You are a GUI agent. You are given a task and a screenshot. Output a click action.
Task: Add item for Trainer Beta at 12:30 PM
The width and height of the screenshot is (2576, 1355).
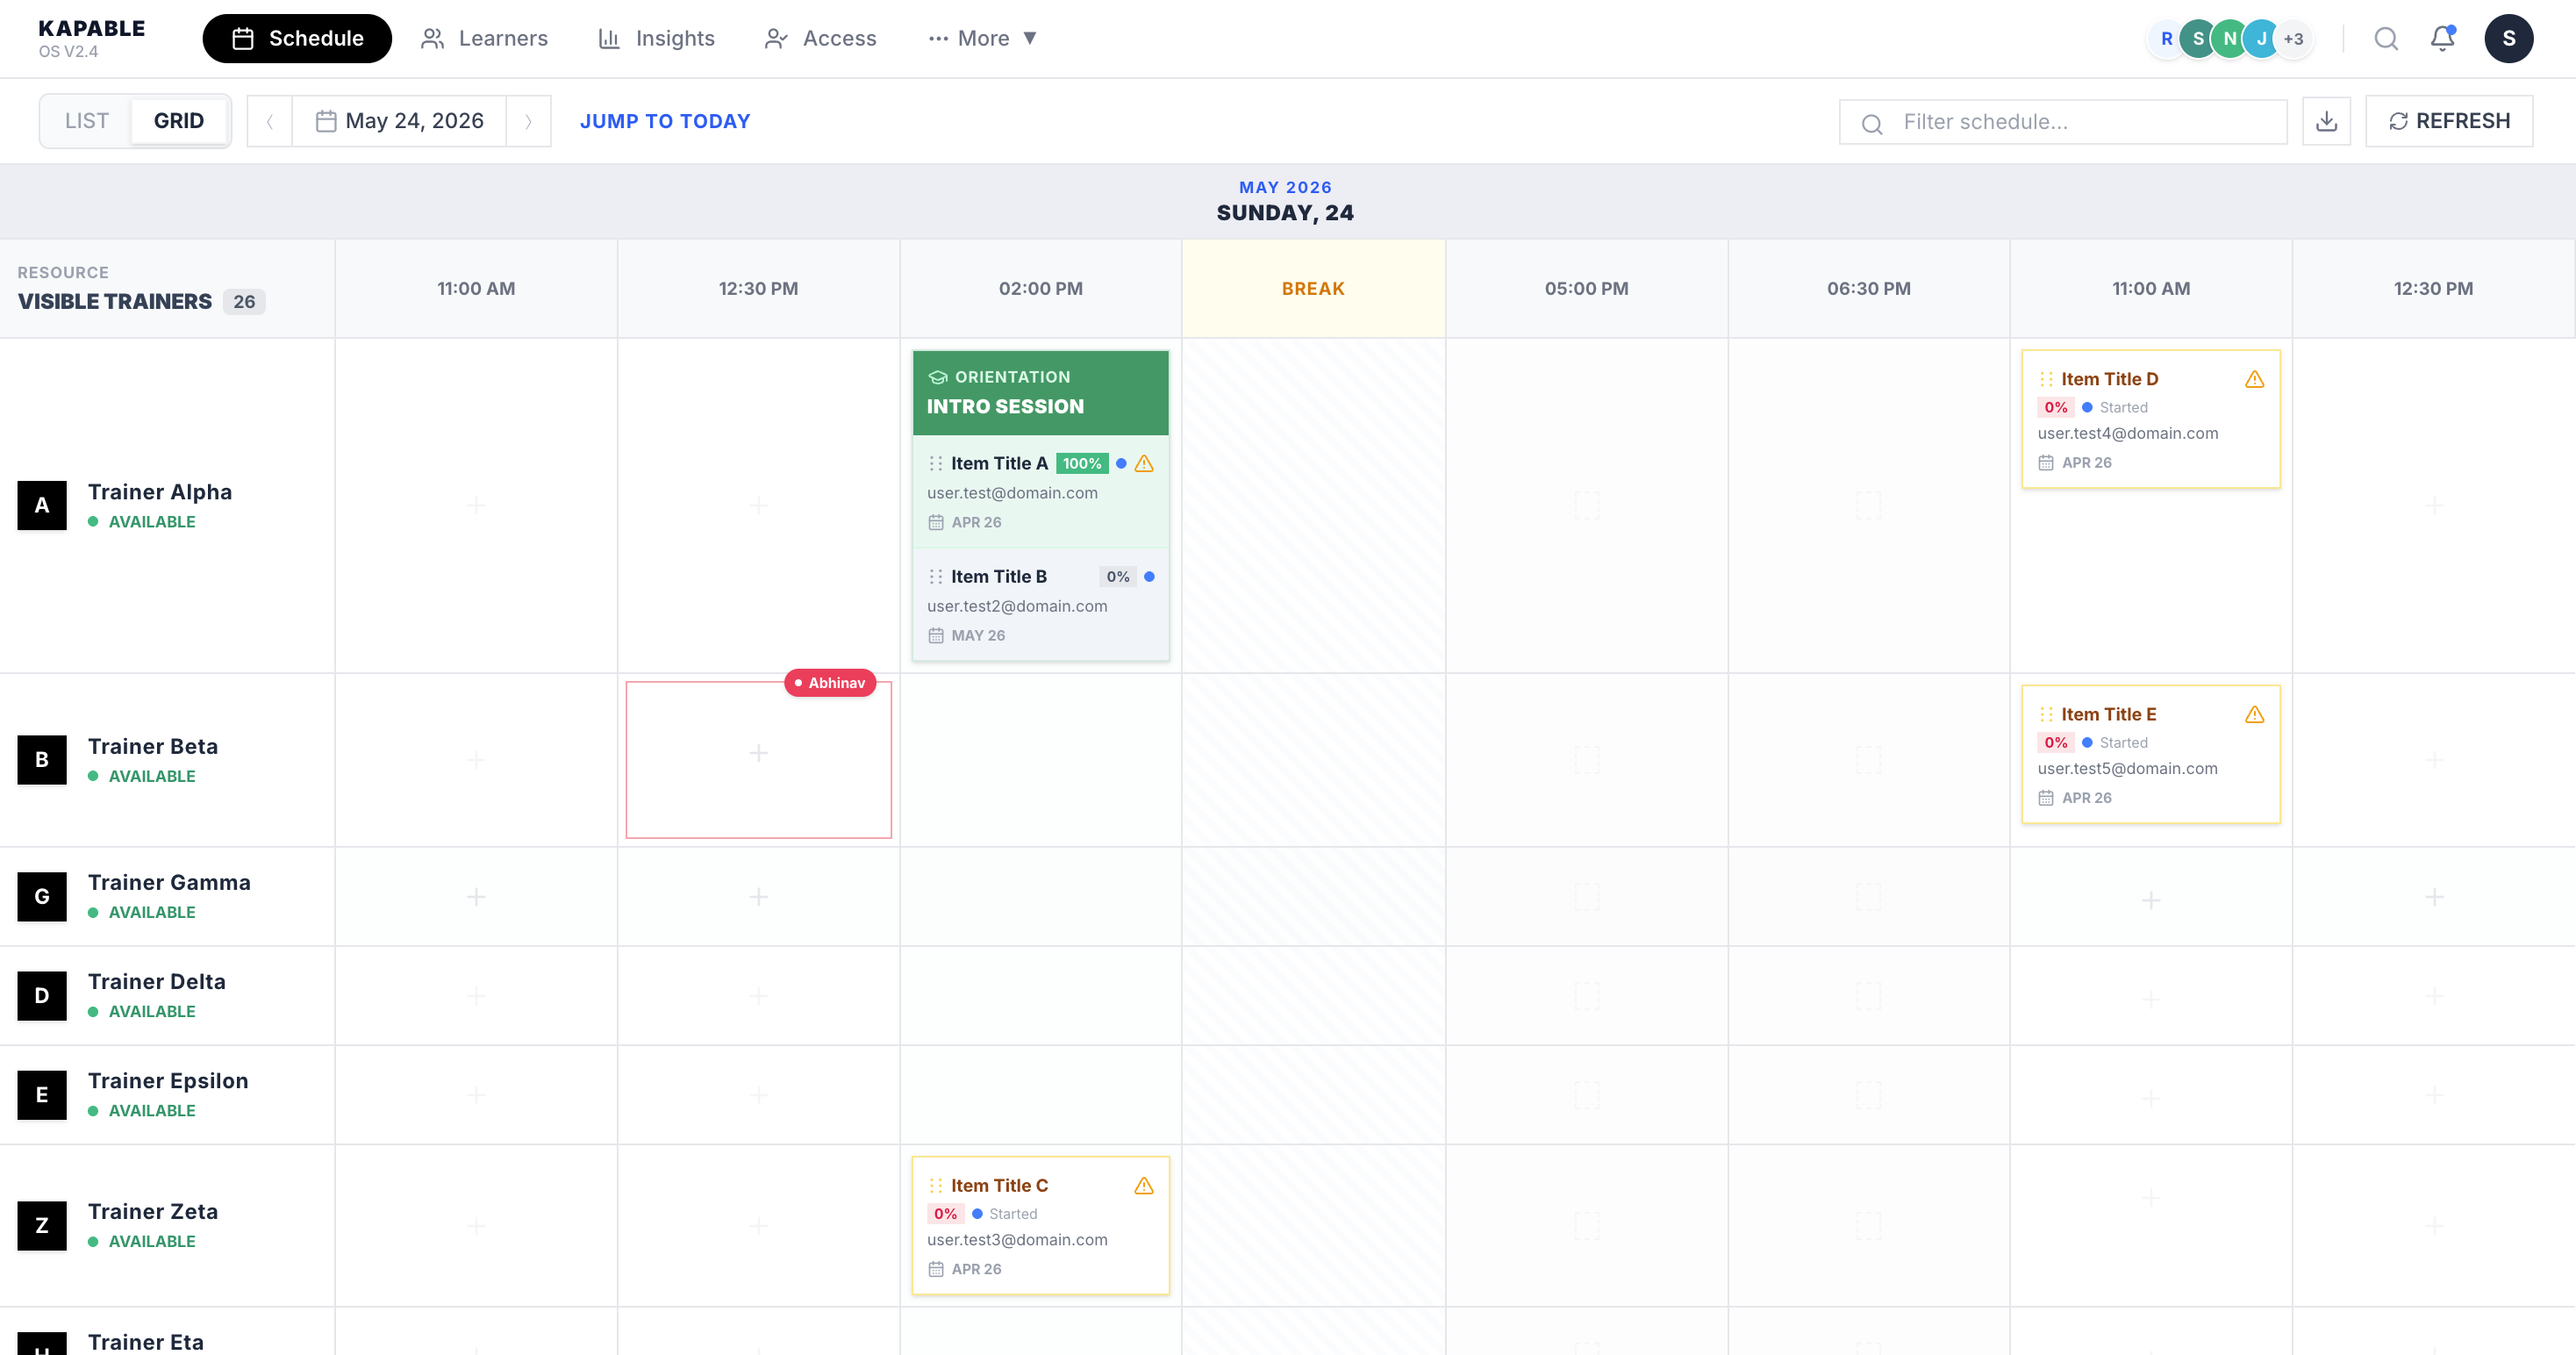pos(758,752)
